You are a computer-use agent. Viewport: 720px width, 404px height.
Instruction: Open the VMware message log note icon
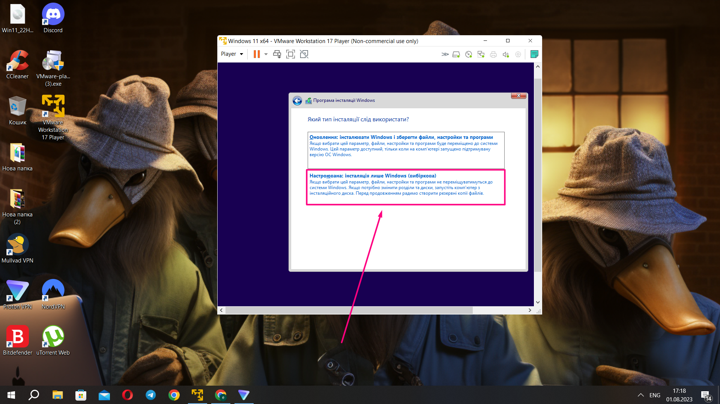pos(534,54)
